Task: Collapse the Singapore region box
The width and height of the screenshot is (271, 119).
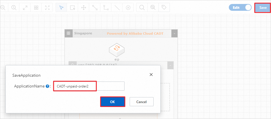Action: [x=174, y=34]
